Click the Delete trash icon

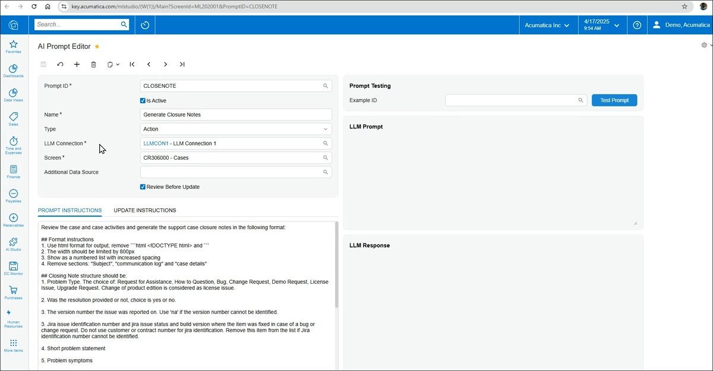click(93, 64)
